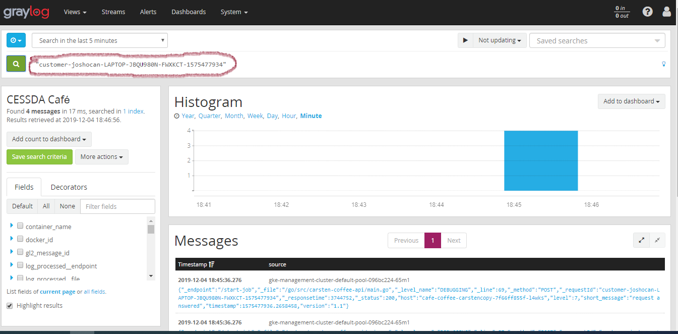Sort messages using the Timestamp sort icon
Screen dimensions: 678x334
pos(211,264)
